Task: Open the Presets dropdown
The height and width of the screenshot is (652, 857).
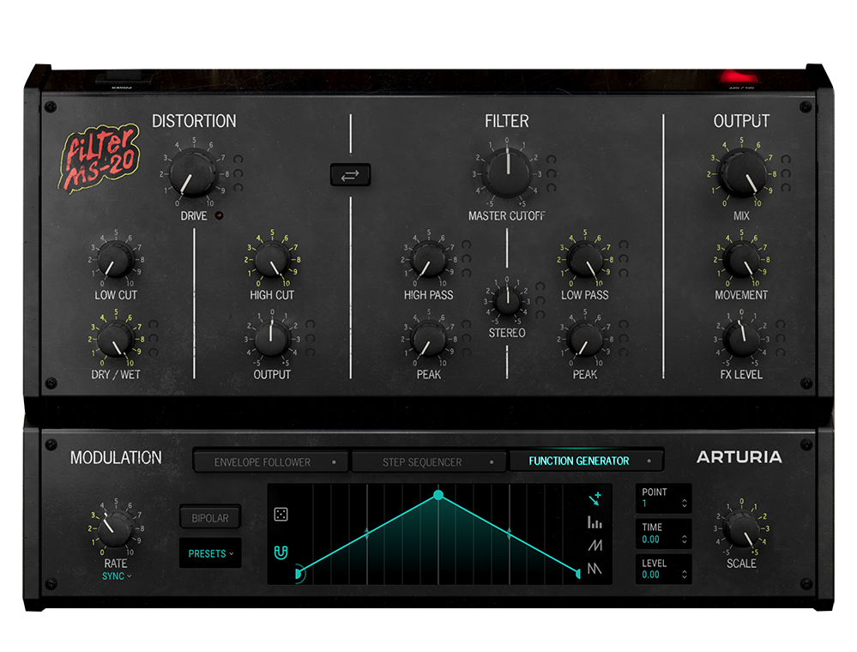Action: 210,553
